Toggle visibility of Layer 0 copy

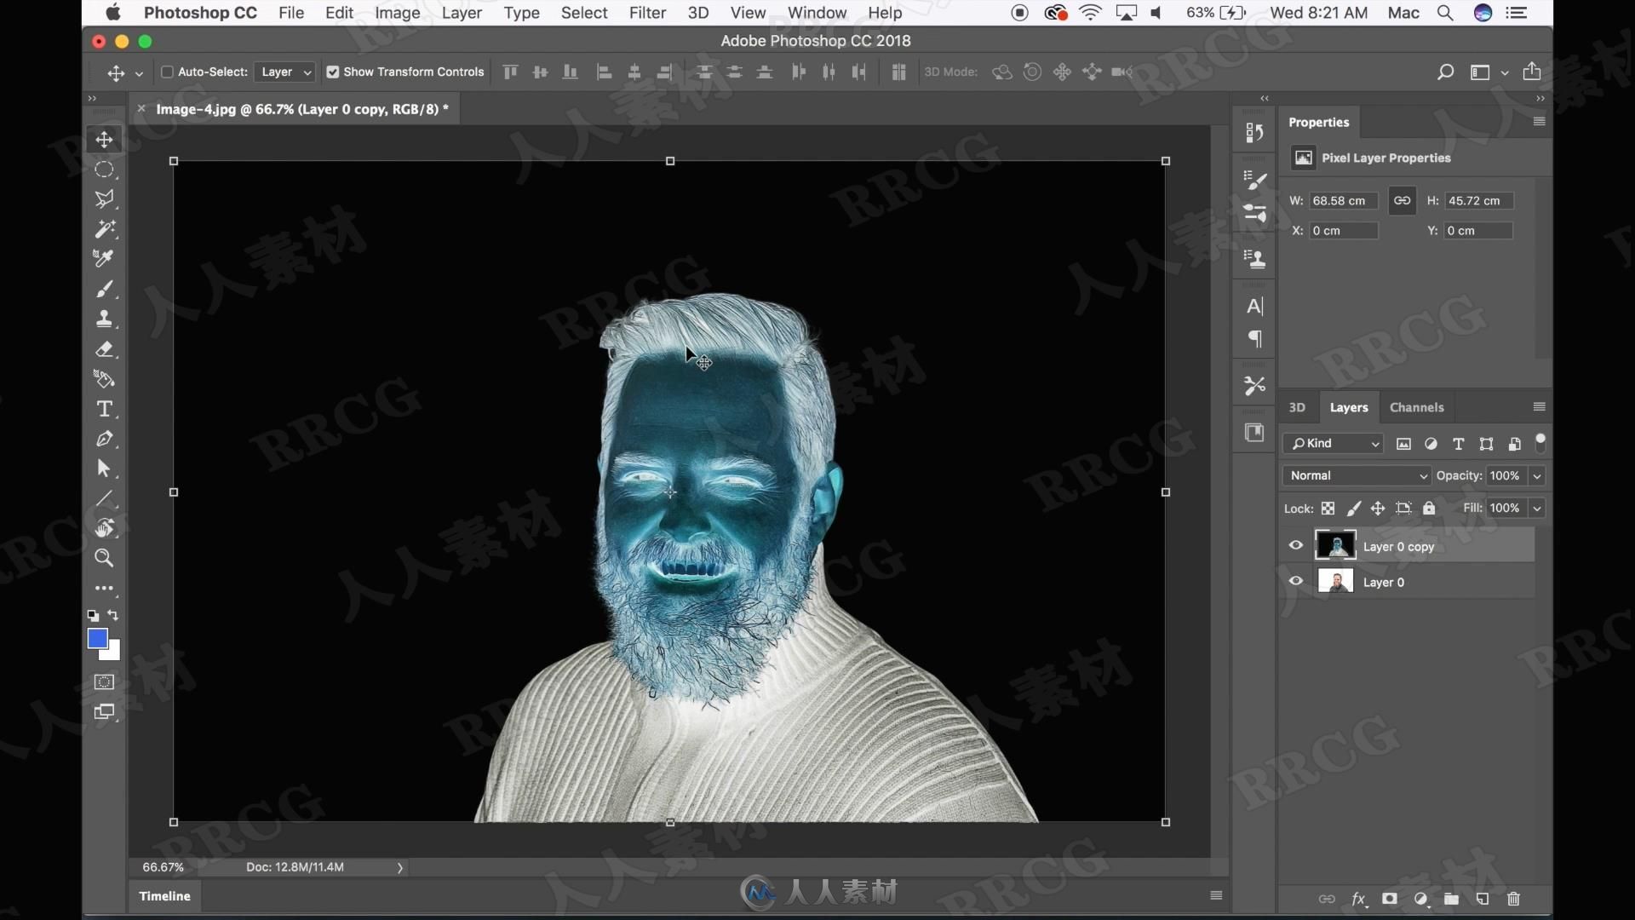coord(1297,545)
